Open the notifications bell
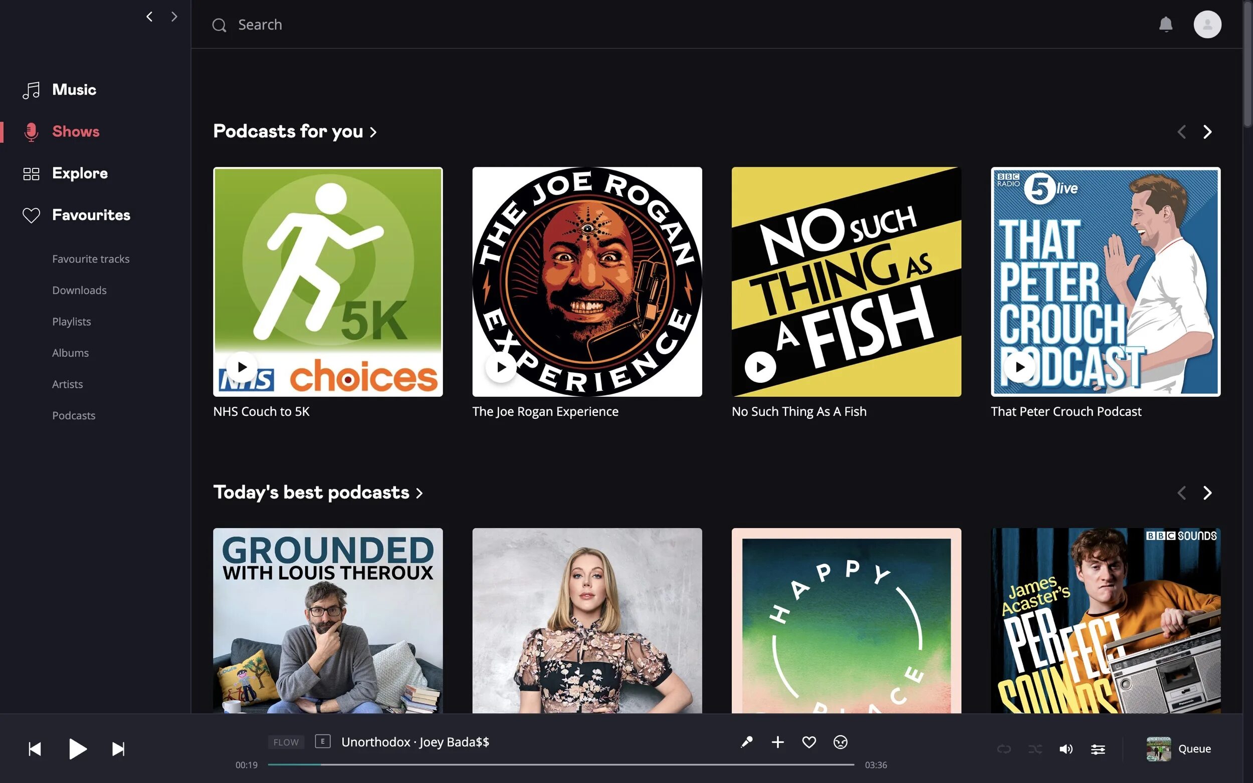The width and height of the screenshot is (1253, 783). pos(1165,25)
